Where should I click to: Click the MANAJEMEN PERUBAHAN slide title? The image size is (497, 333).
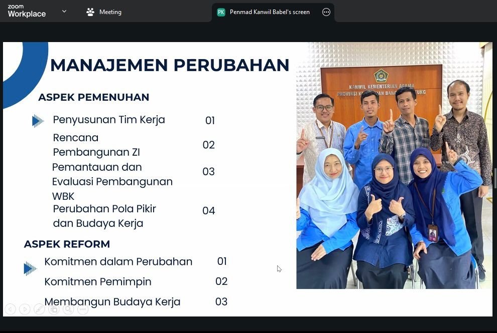(x=170, y=65)
